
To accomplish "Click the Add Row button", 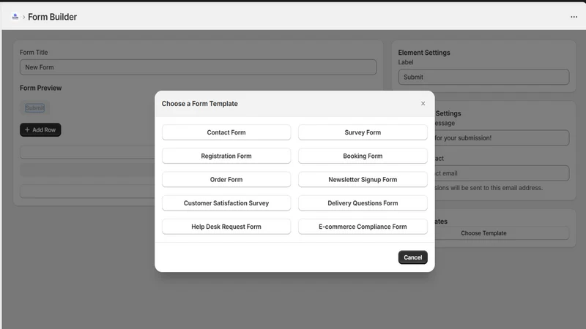I will (40, 130).
